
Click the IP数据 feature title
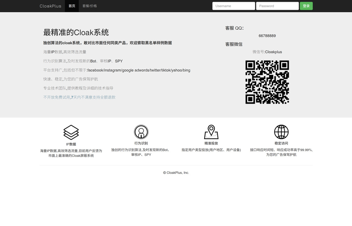coord(71,144)
